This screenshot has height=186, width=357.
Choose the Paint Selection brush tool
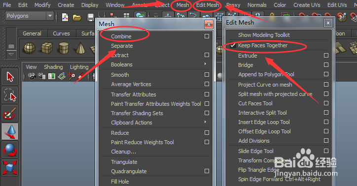10,113
